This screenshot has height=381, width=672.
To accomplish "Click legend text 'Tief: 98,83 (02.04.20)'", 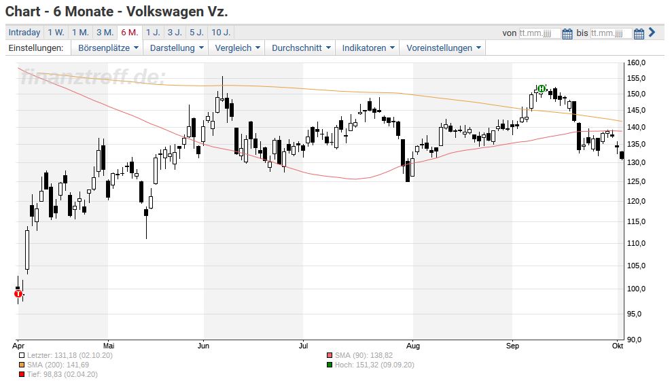I will tap(62, 375).
